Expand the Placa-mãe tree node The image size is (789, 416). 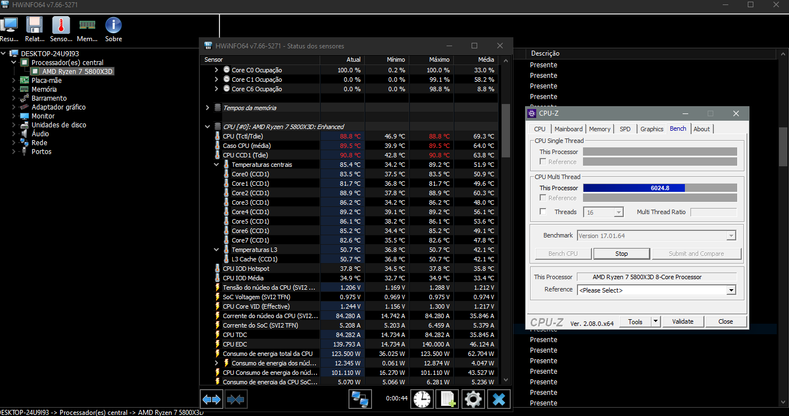point(14,81)
